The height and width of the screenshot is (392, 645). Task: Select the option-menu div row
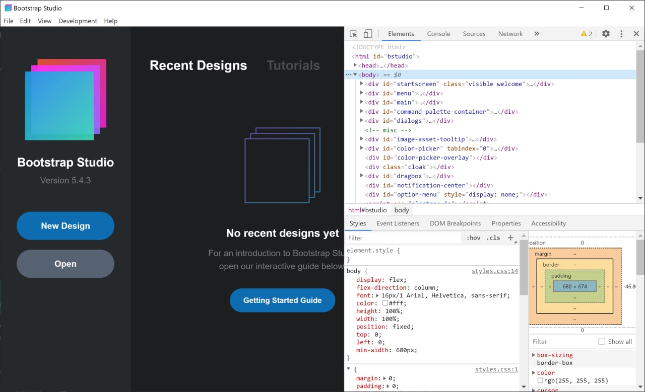tap(456, 194)
